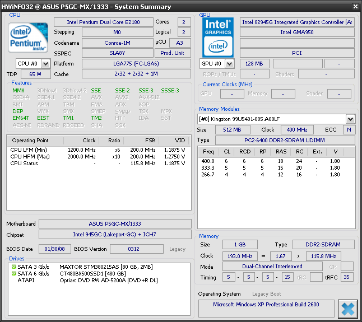Viewport: 362px width, 322px height.
Task: Click the Intel 945GC chipset field
Action: tap(114, 235)
